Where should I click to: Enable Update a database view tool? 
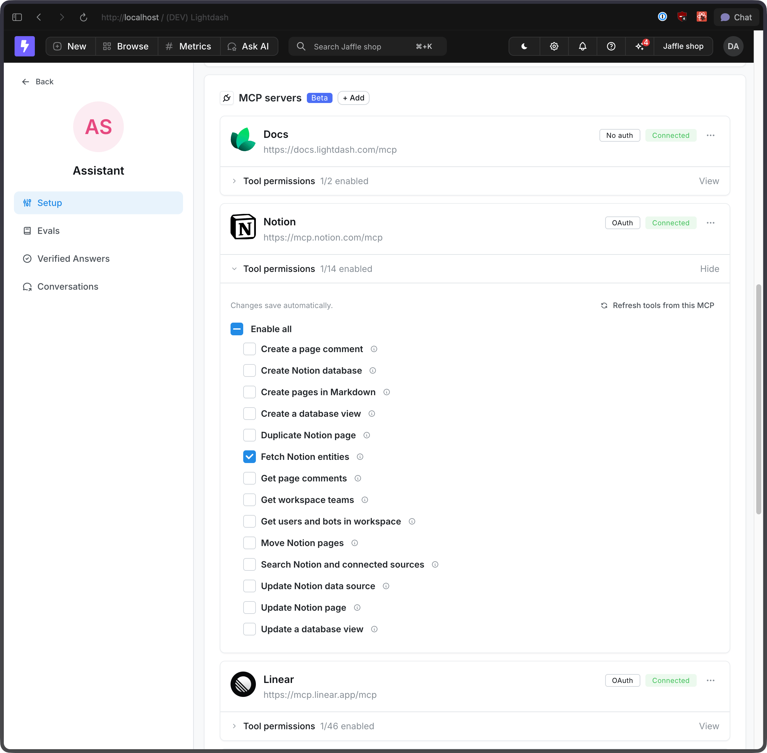pos(249,629)
